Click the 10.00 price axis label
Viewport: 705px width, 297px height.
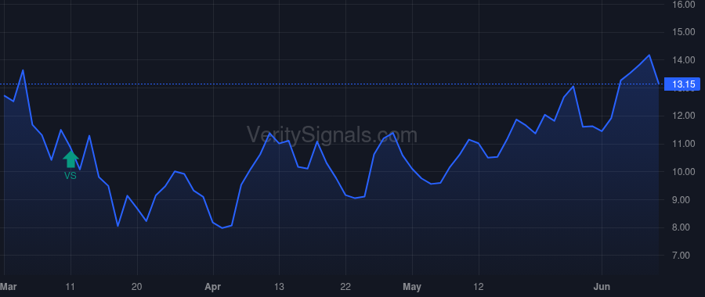click(x=683, y=172)
